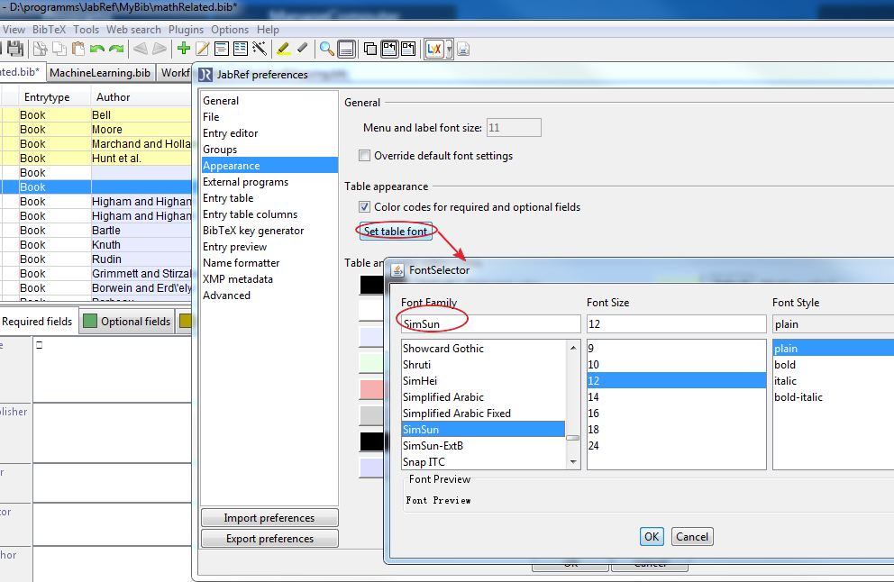
Task: Click the gray Back arrow in toolbar
Action: pyautogui.click(x=141, y=49)
